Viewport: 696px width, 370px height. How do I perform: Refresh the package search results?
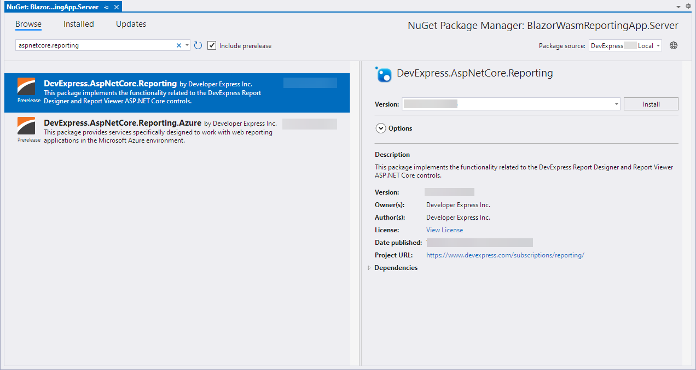[198, 46]
